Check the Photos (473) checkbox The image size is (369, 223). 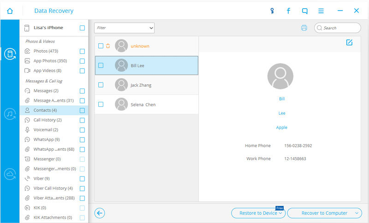click(82, 51)
